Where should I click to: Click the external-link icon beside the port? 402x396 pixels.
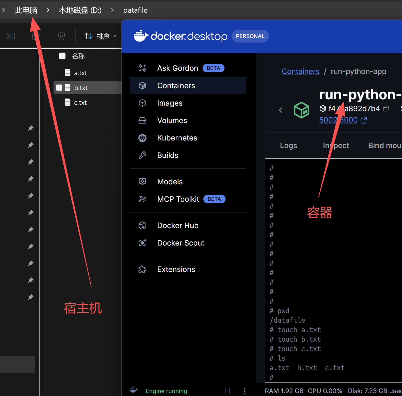364,120
